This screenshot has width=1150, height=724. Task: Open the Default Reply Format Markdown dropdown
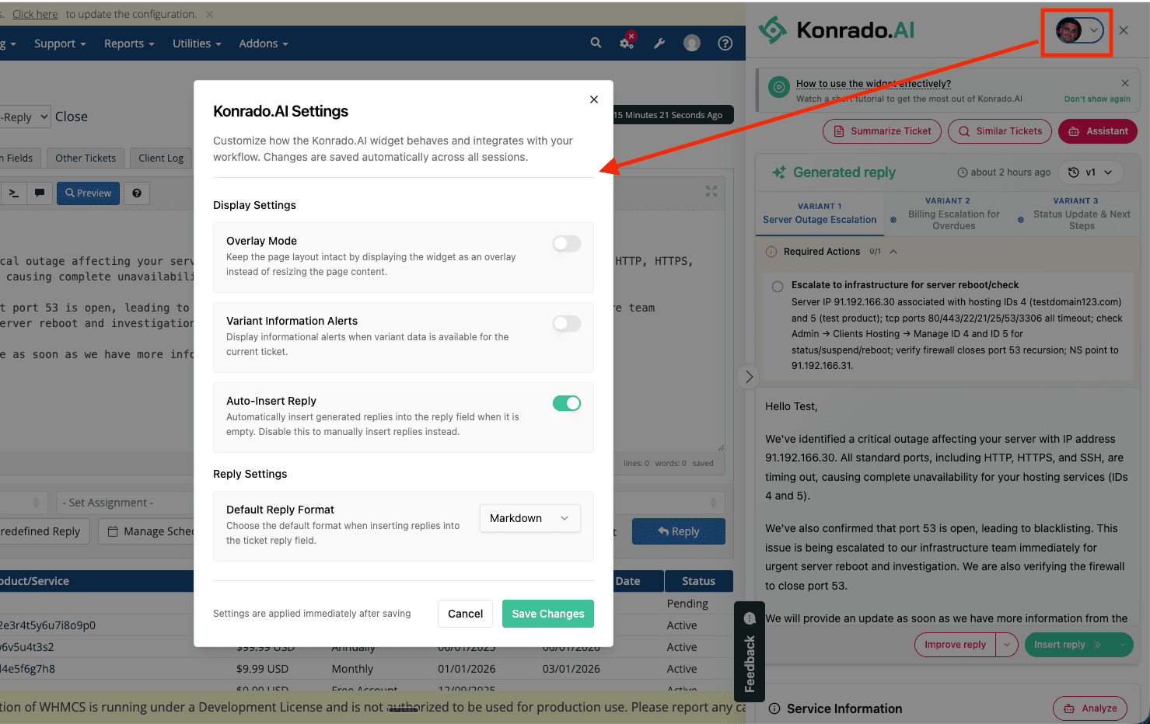530,518
